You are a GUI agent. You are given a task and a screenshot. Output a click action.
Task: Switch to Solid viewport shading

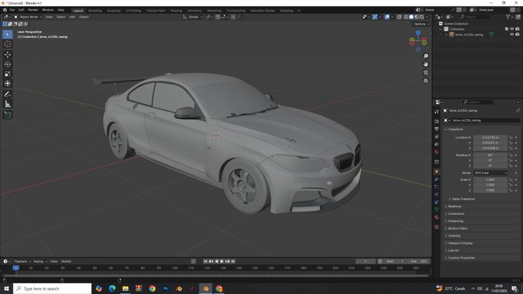point(411,17)
